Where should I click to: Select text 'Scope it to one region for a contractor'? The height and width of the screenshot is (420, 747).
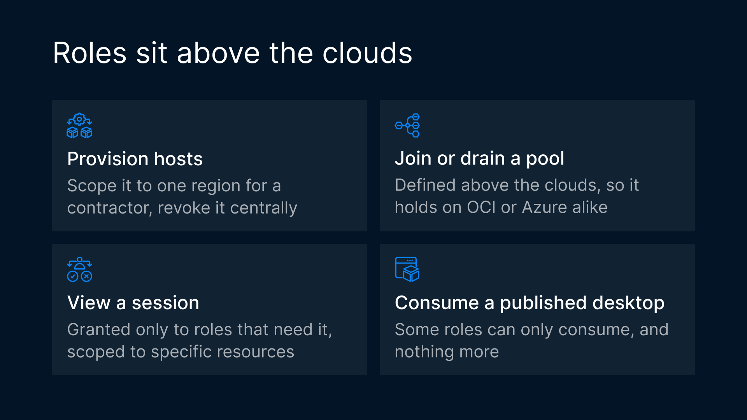[x=174, y=197]
